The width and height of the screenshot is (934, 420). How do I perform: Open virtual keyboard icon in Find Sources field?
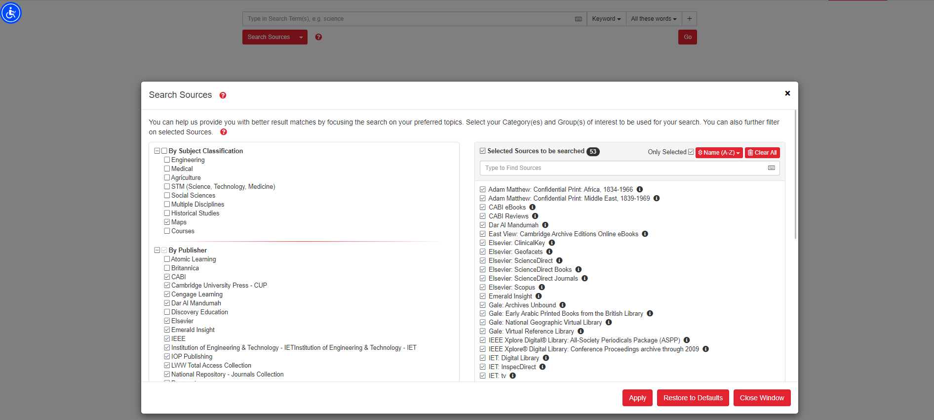click(x=771, y=168)
